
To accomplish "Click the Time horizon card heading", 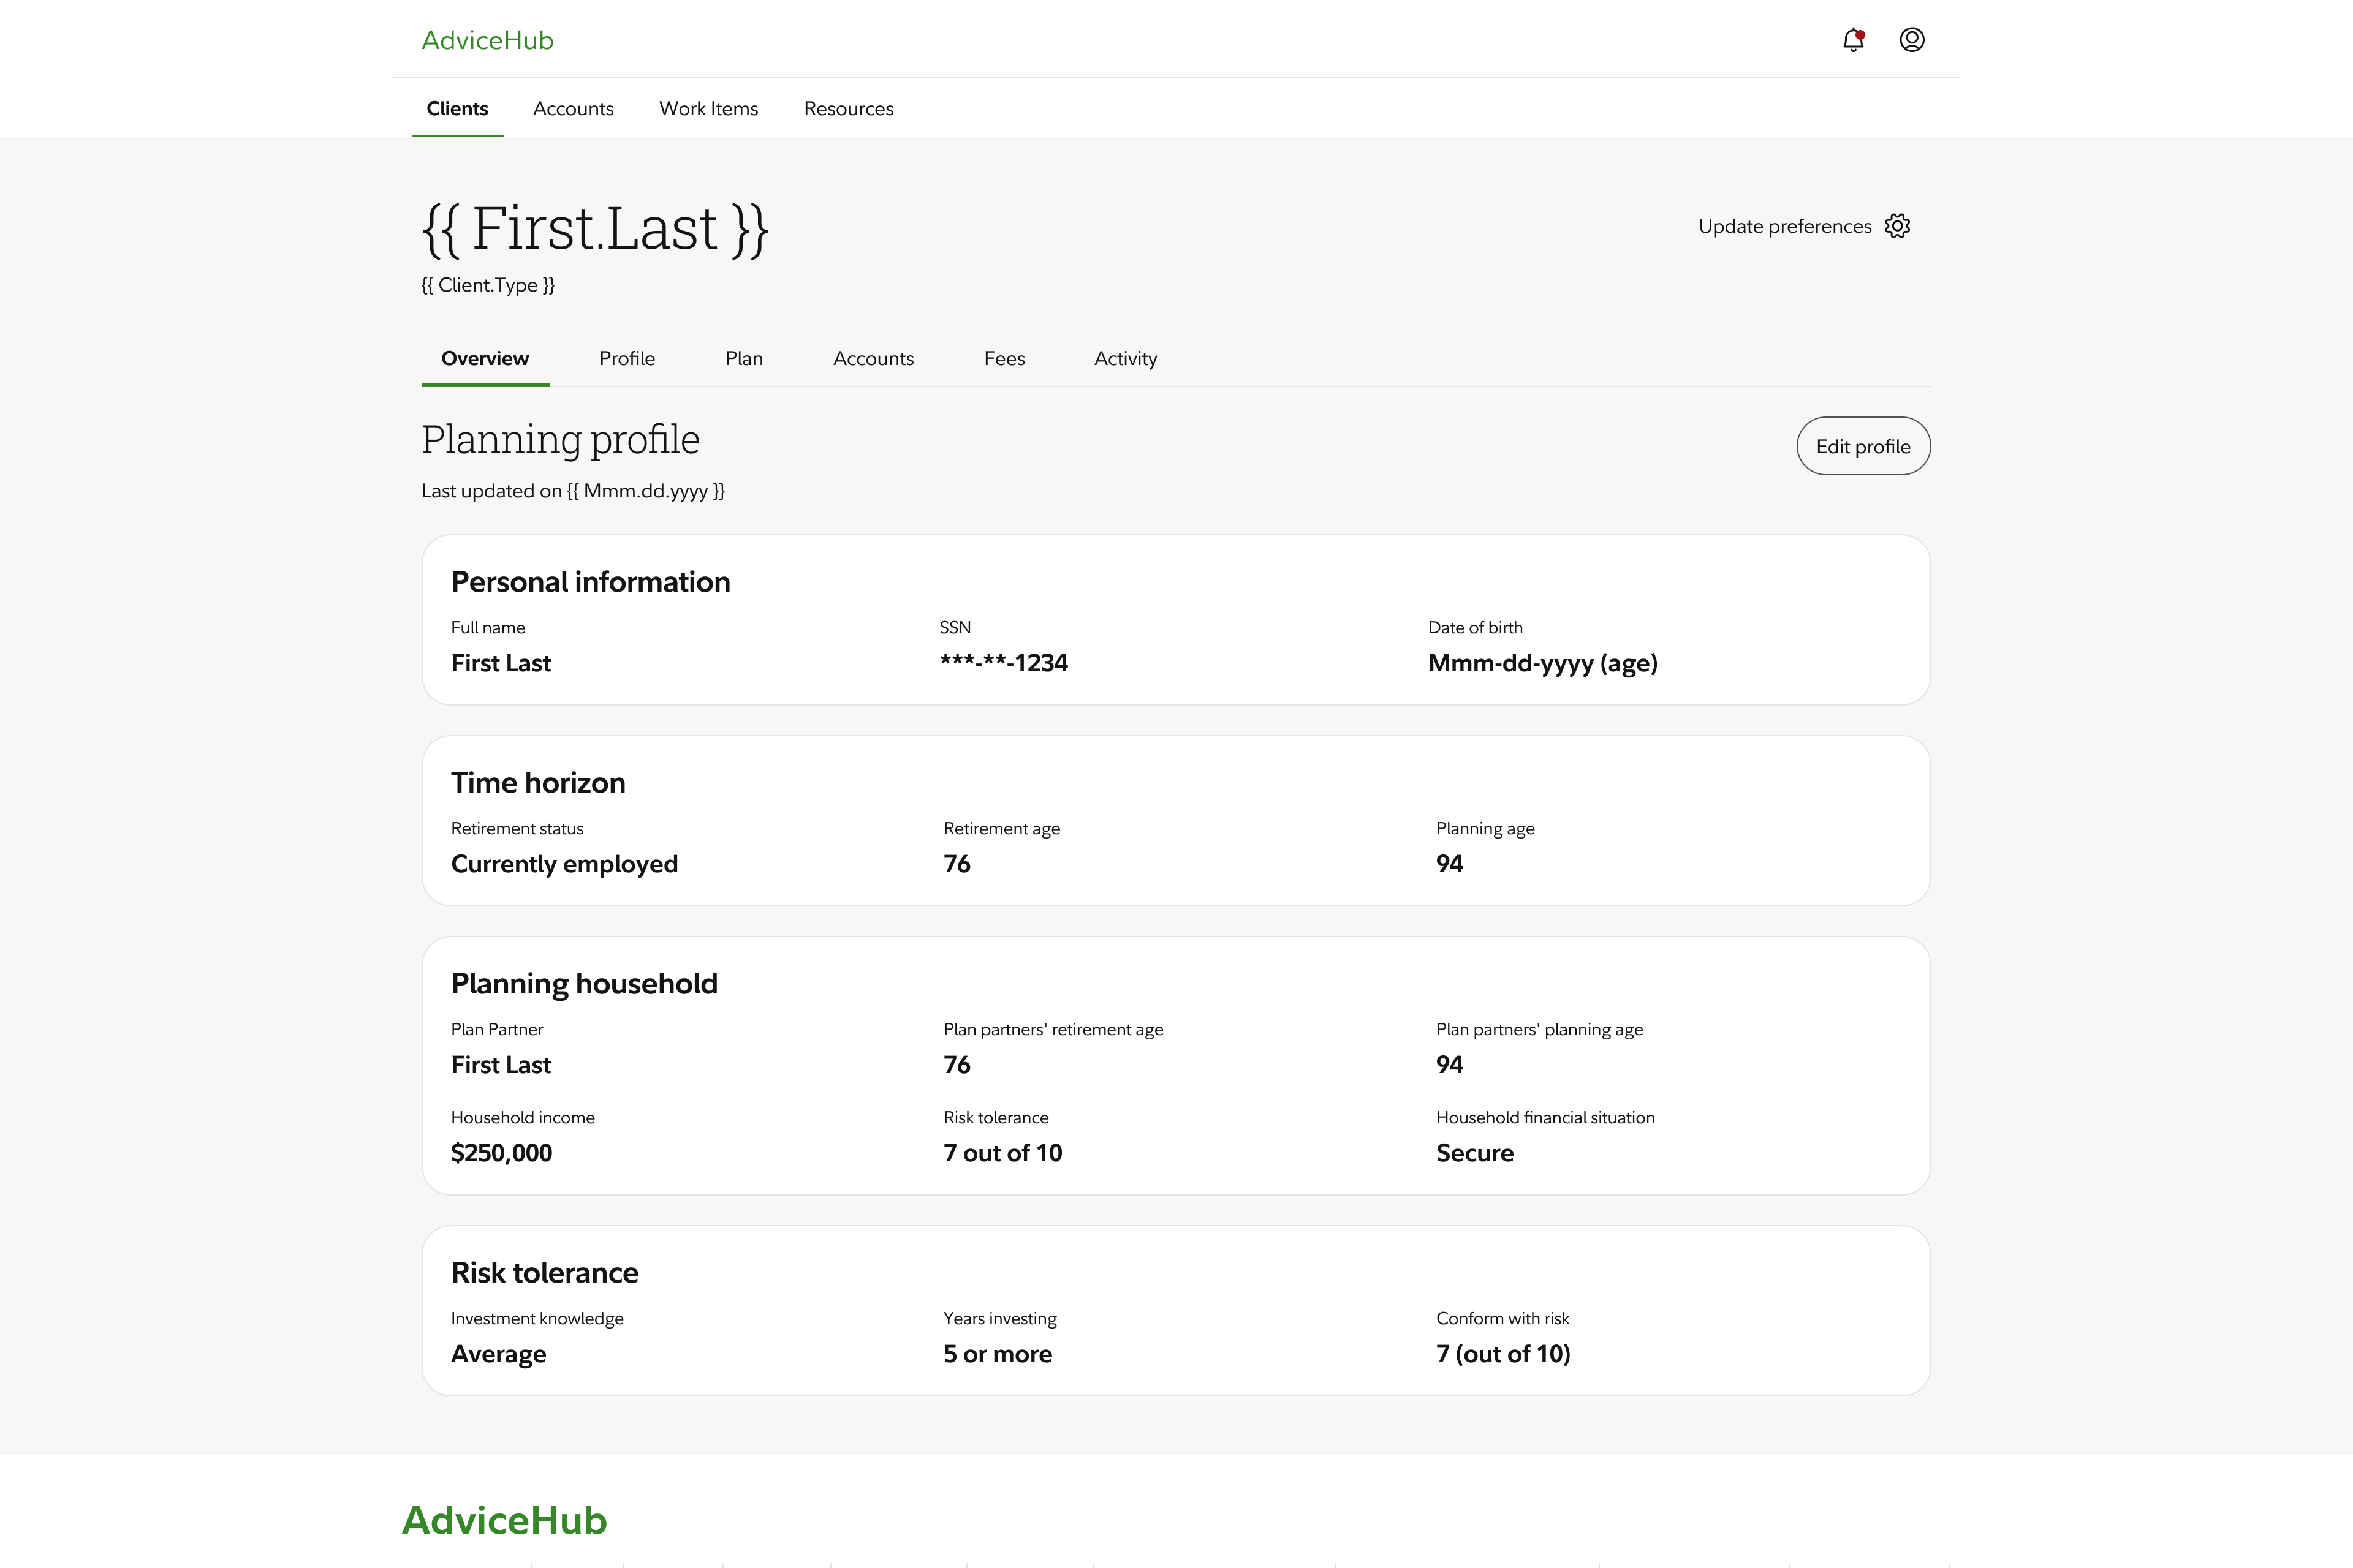I will pos(538,783).
